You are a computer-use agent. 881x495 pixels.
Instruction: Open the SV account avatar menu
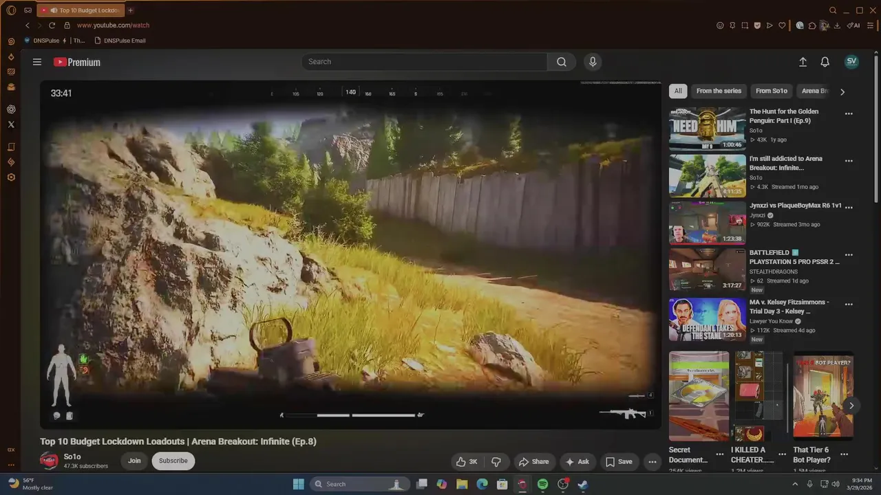851,61
